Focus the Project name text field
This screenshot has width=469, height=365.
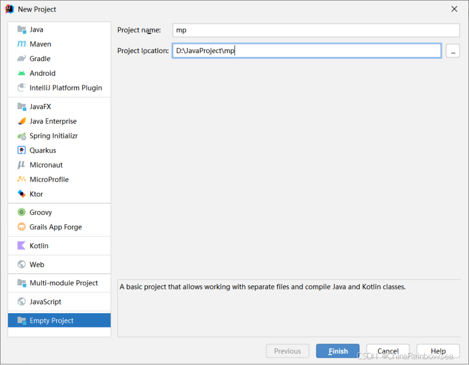(x=316, y=30)
